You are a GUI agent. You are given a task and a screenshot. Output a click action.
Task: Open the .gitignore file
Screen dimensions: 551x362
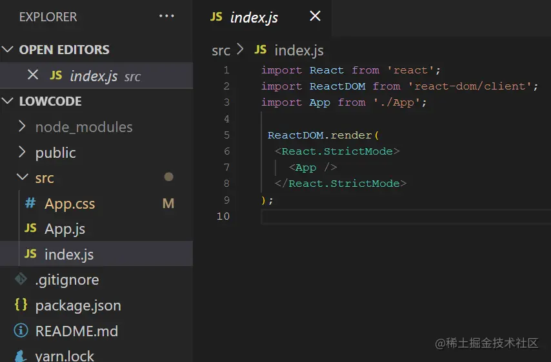click(x=96, y=280)
